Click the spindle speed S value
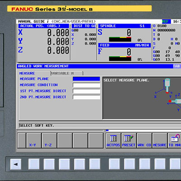Screen dimensions: 181x181 click(129, 33)
